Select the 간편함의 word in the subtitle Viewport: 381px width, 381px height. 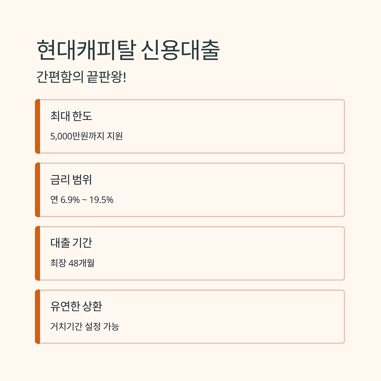pos(60,77)
